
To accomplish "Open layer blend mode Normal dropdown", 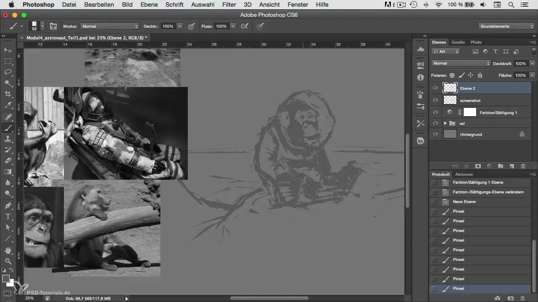I will coord(461,63).
